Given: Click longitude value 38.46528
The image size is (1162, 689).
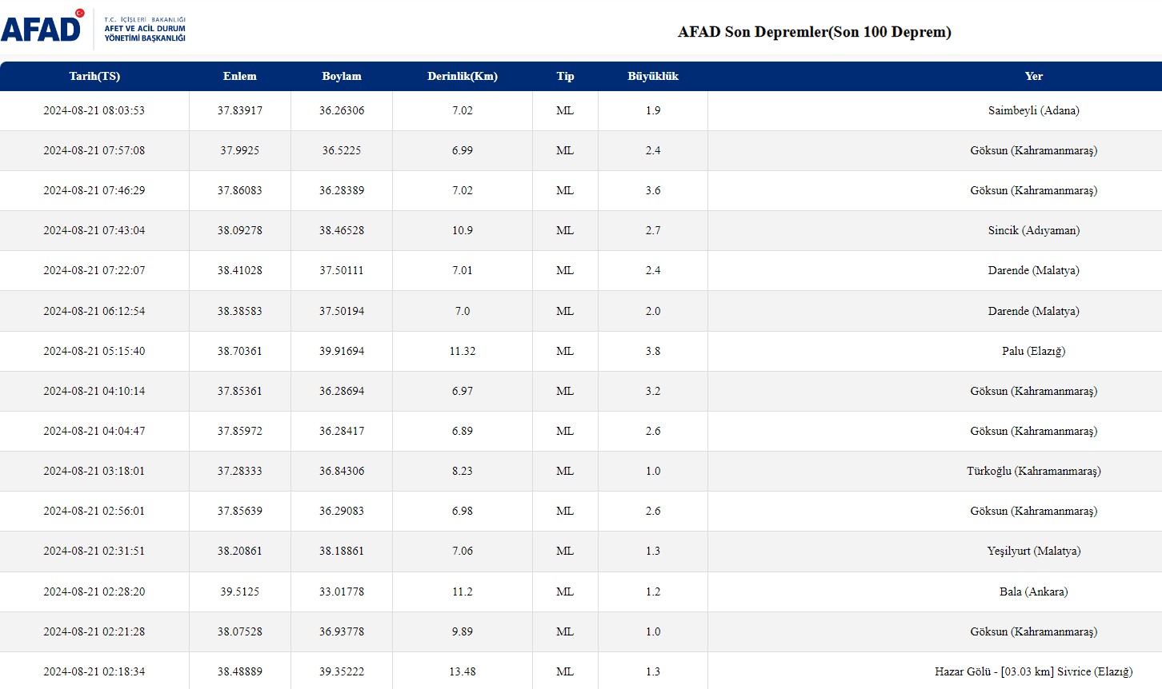Looking at the screenshot, I should [342, 230].
